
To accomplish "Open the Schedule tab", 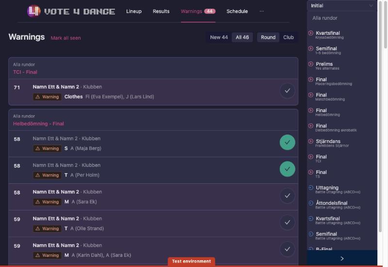I will [237, 11].
